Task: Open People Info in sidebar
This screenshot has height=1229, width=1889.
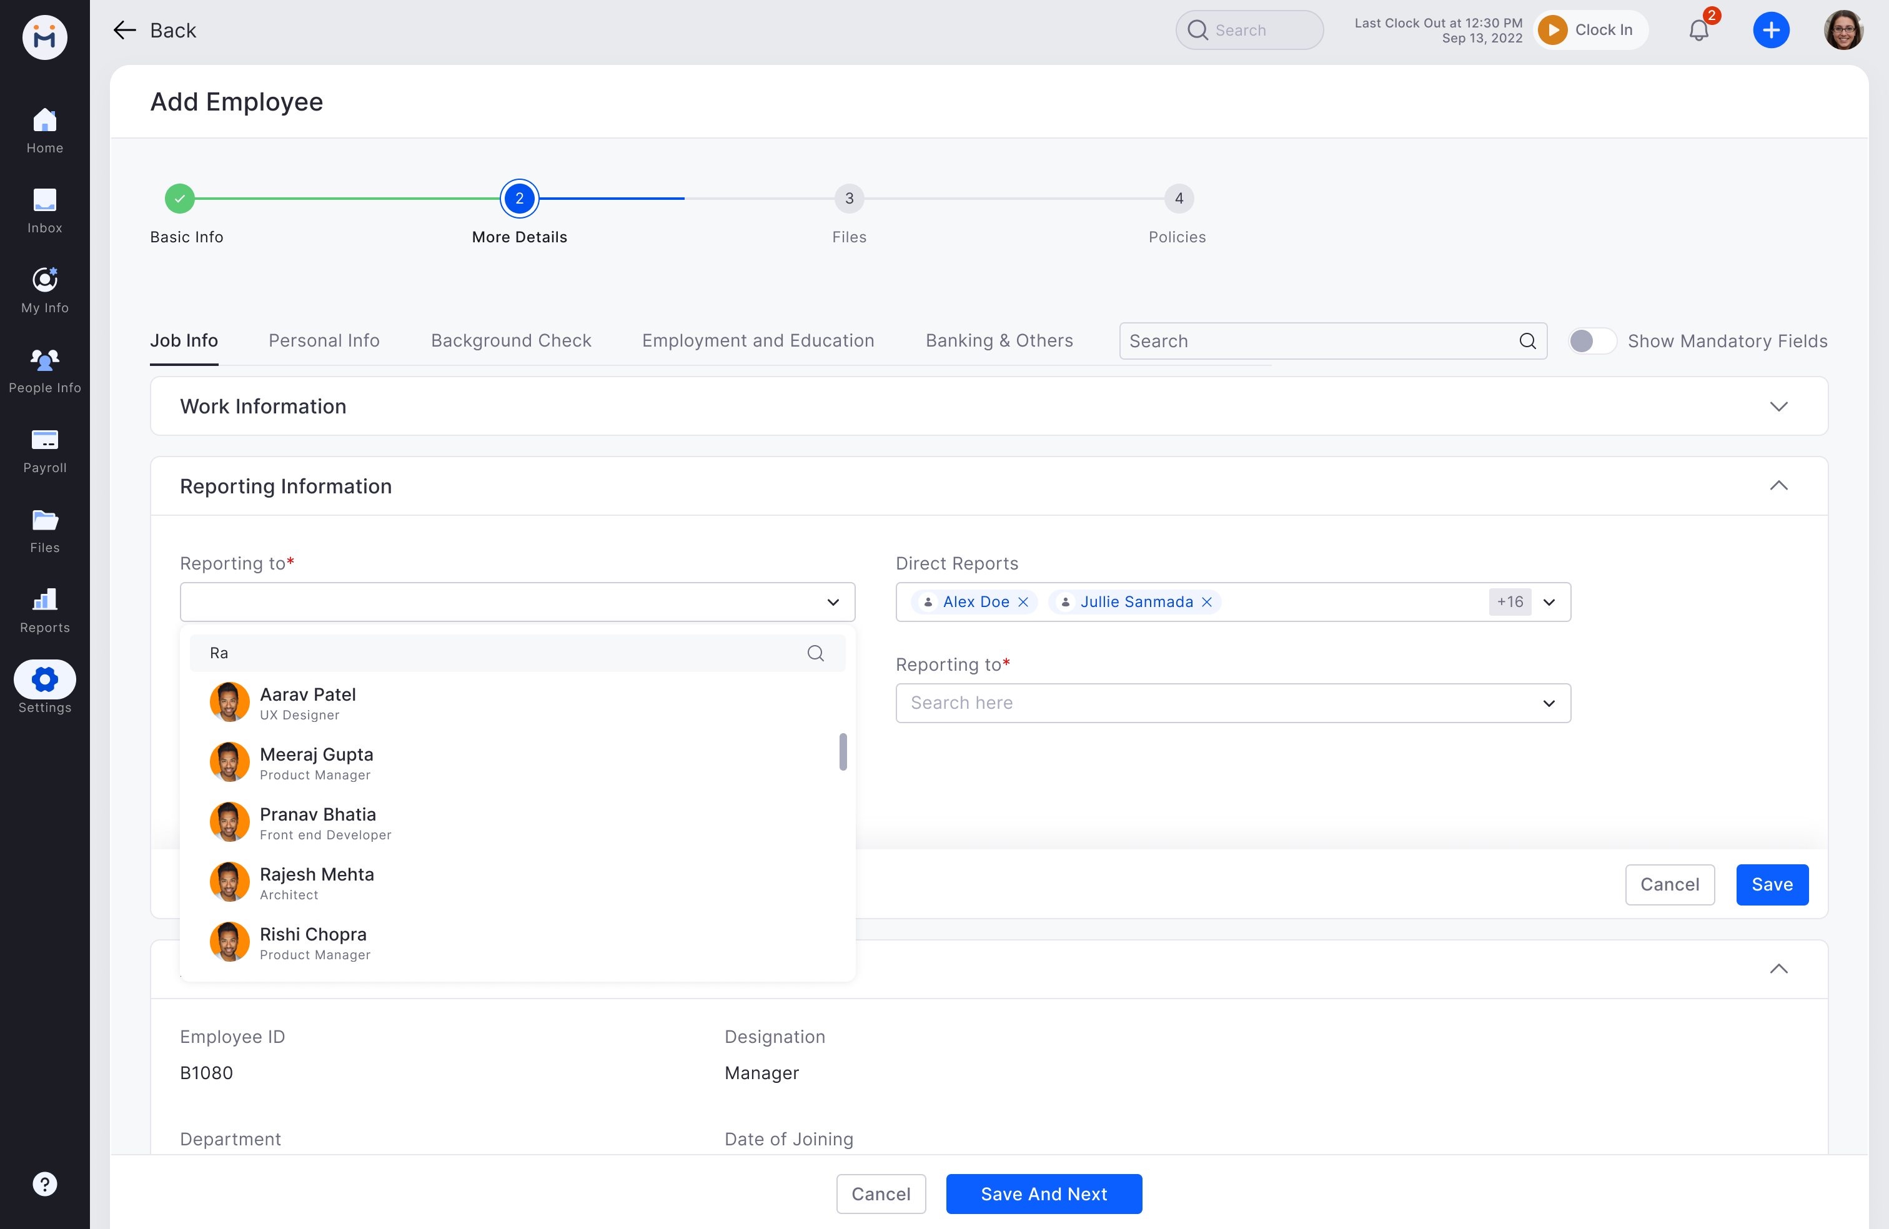Action: point(44,370)
